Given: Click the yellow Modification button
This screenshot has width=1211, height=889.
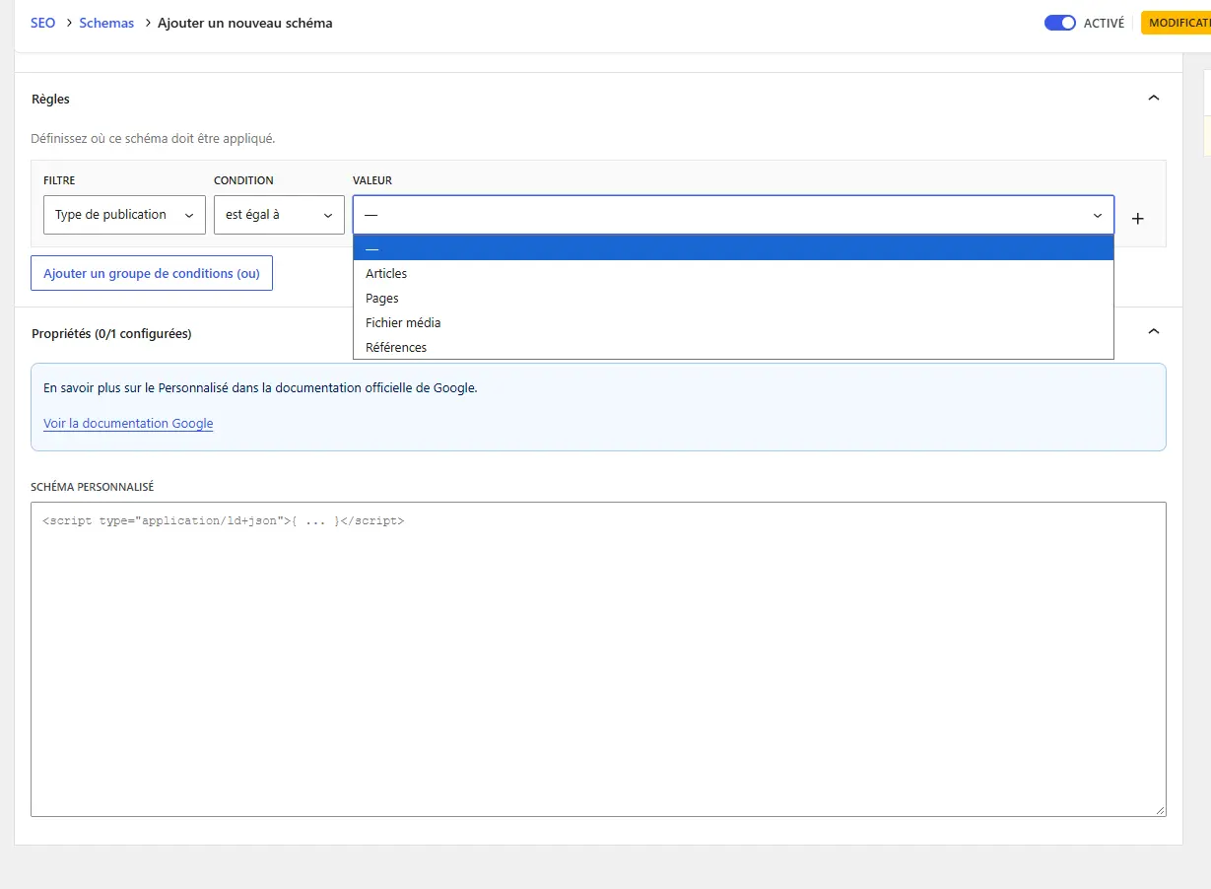Looking at the screenshot, I should tap(1176, 23).
